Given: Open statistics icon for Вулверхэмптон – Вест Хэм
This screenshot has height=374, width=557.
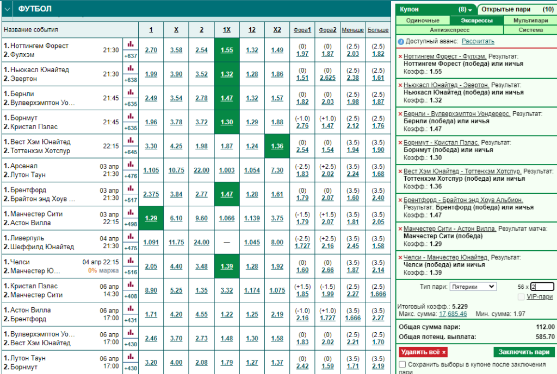Looking at the screenshot, I should (x=131, y=333).
